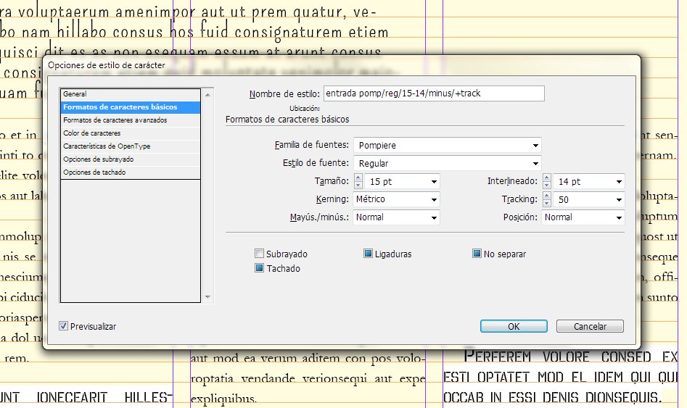Image resolution: width=687 pixels, height=408 pixels.
Task: Confirm the dialog with OK
Action: pyautogui.click(x=514, y=326)
